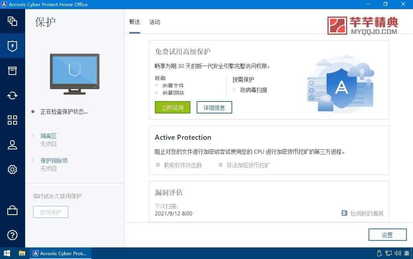Click the 临时或永久禁用保护 label
The height and width of the screenshot is (259, 413).
point(57,196)
